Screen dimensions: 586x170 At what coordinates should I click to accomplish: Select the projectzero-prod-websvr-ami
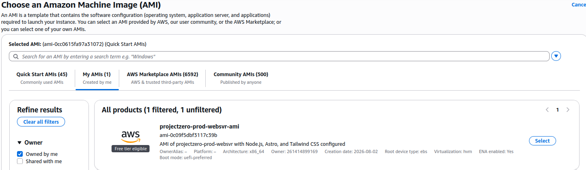542,141
